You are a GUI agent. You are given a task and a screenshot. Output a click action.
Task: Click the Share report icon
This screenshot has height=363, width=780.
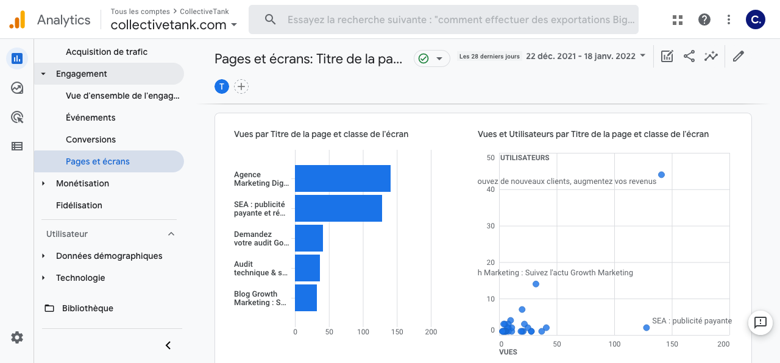tap(689, 57)
